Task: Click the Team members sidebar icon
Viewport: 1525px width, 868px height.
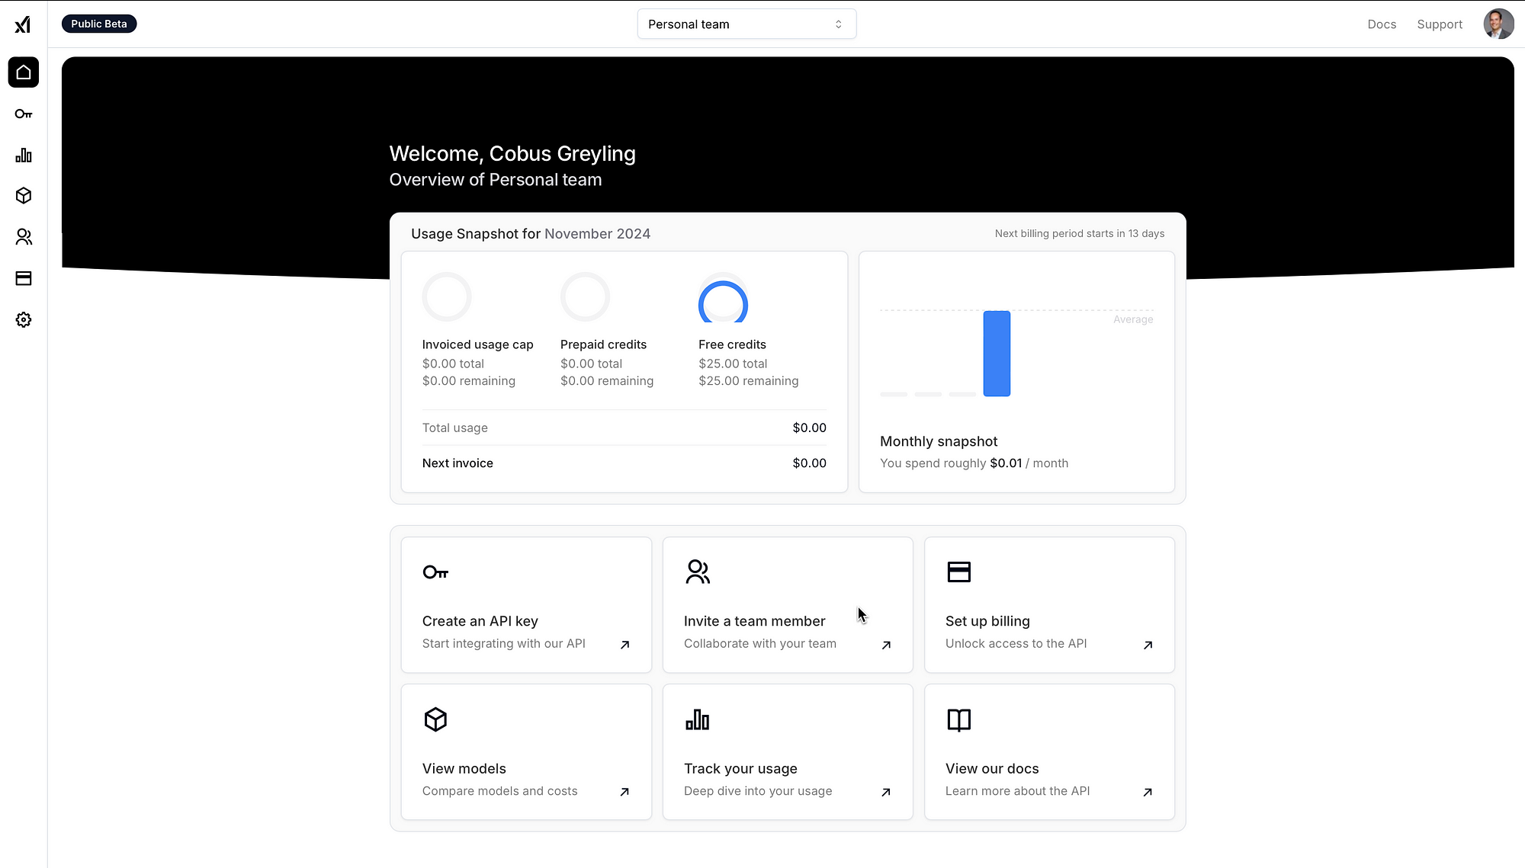Action: pos(24,237)
